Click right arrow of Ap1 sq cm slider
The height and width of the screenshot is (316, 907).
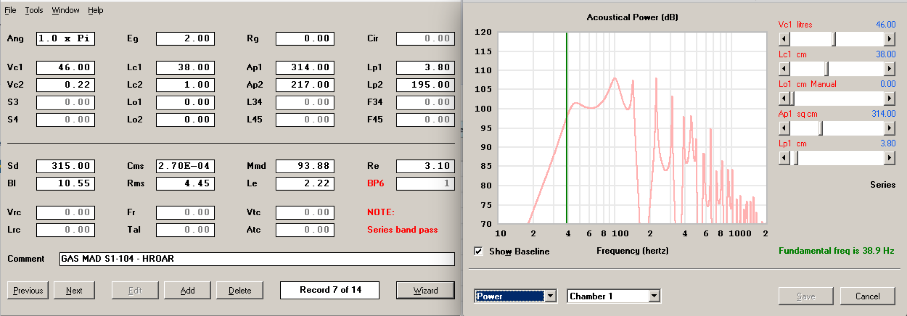click(889, 129)
